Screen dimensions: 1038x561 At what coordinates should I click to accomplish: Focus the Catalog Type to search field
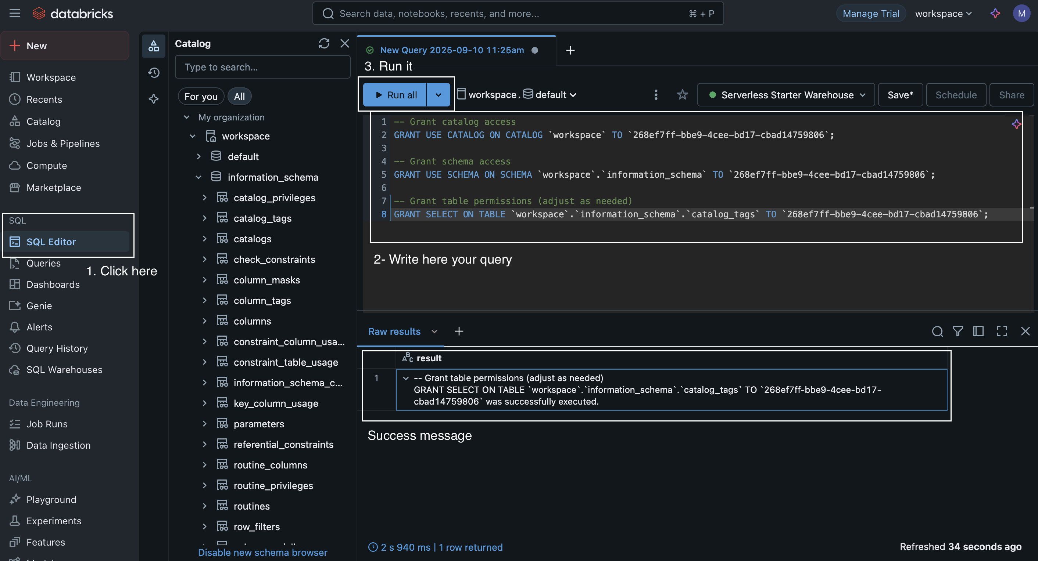point(262,67)
